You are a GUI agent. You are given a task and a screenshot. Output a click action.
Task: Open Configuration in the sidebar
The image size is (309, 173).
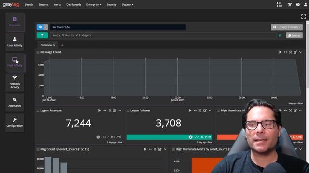click(15, 123)
